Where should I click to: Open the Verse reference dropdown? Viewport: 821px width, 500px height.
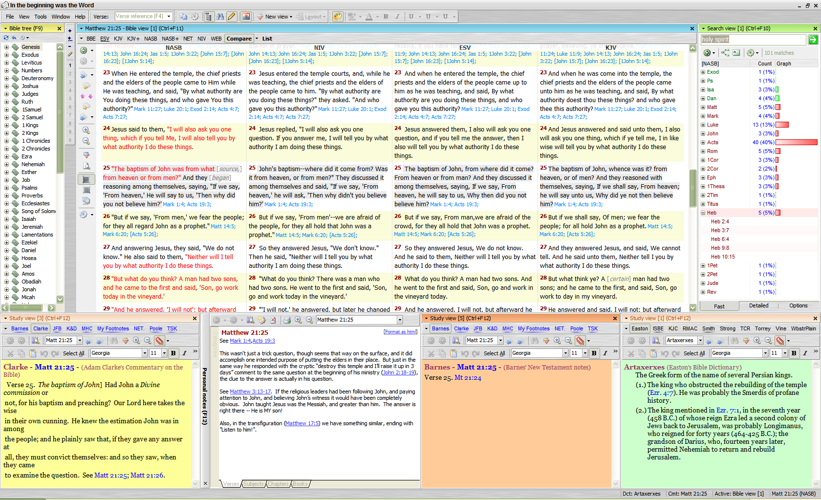(x=169, y=17)
